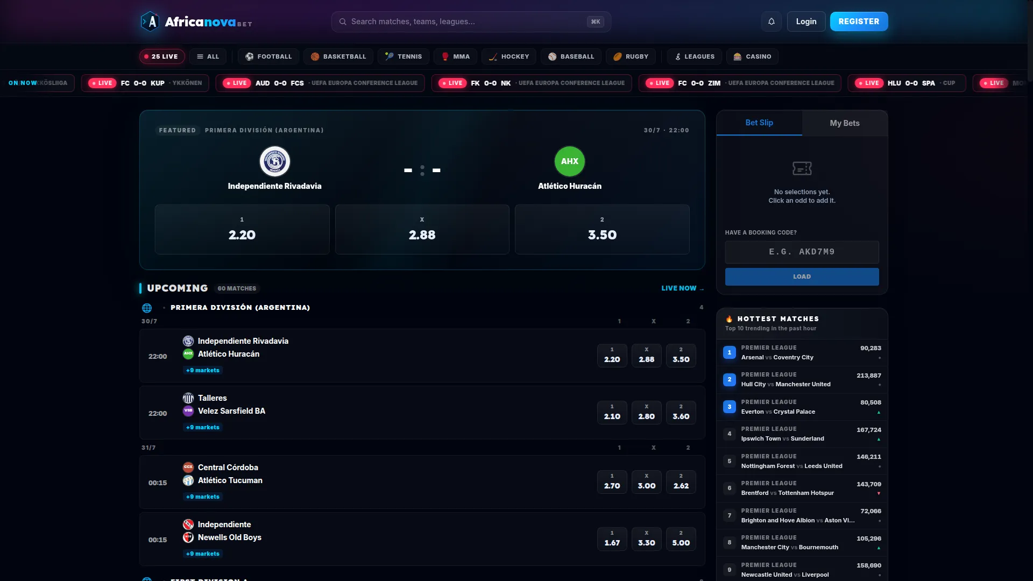The height and width of the screenshot is (581, 1033).
Task: Pick Velez Sarsfield win odd 3.60
Action: (x=681, y=413)
